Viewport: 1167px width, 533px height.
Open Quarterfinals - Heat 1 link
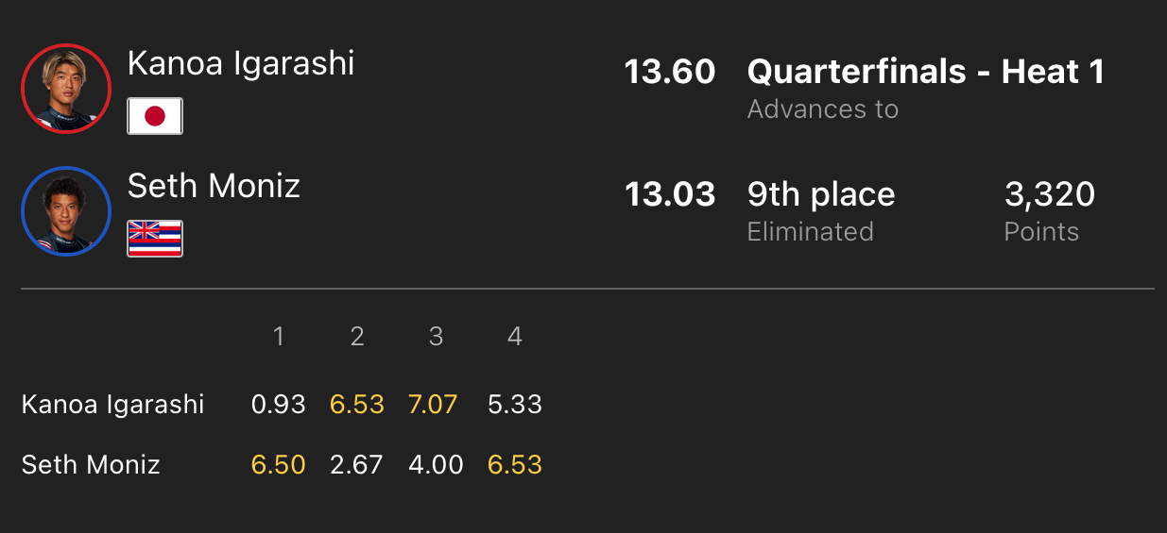pyautogui.click(x=926, y=72)
